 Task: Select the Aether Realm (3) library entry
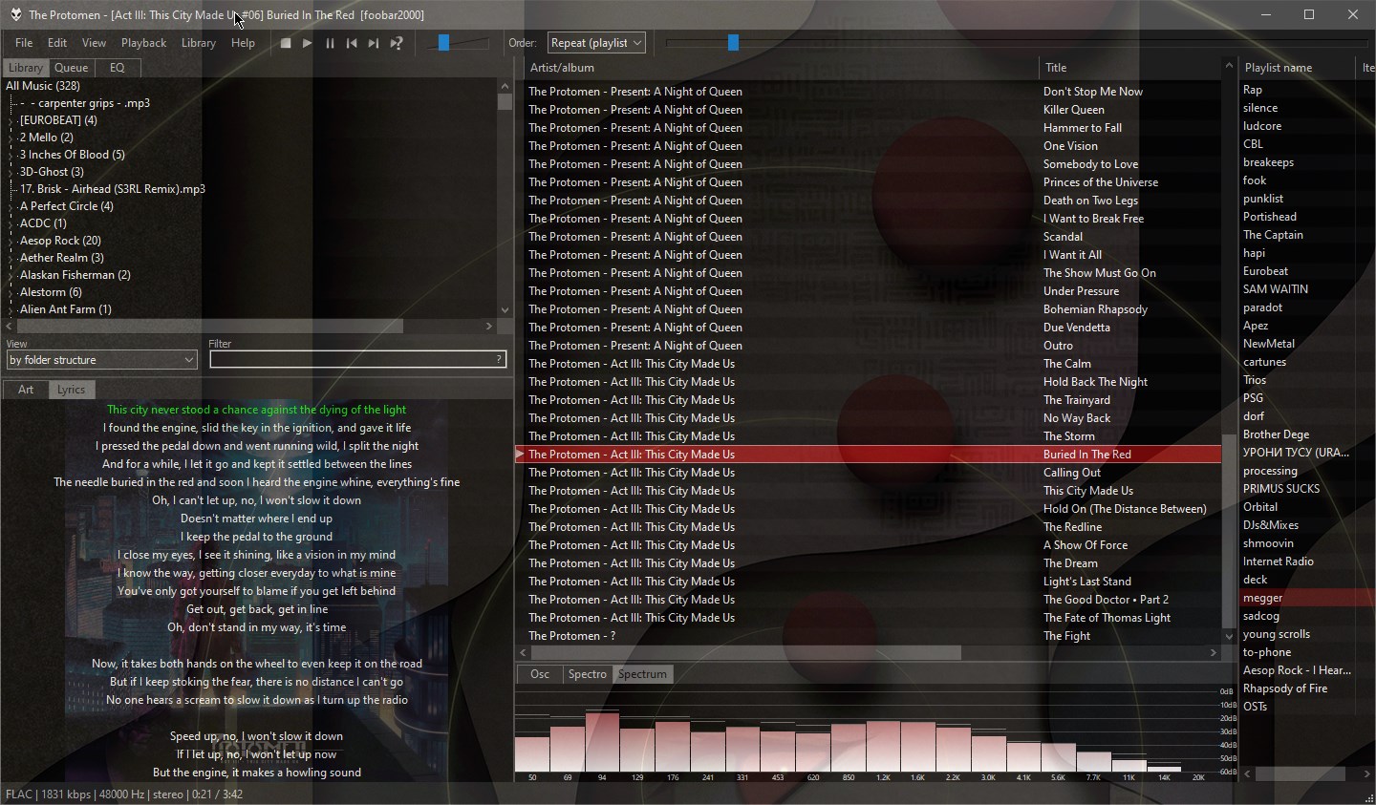[x=62, y=258]
